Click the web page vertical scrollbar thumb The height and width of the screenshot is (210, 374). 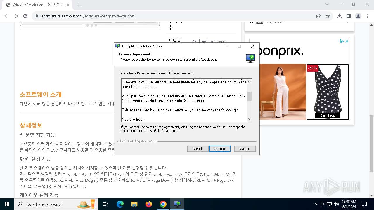point(371,143)
